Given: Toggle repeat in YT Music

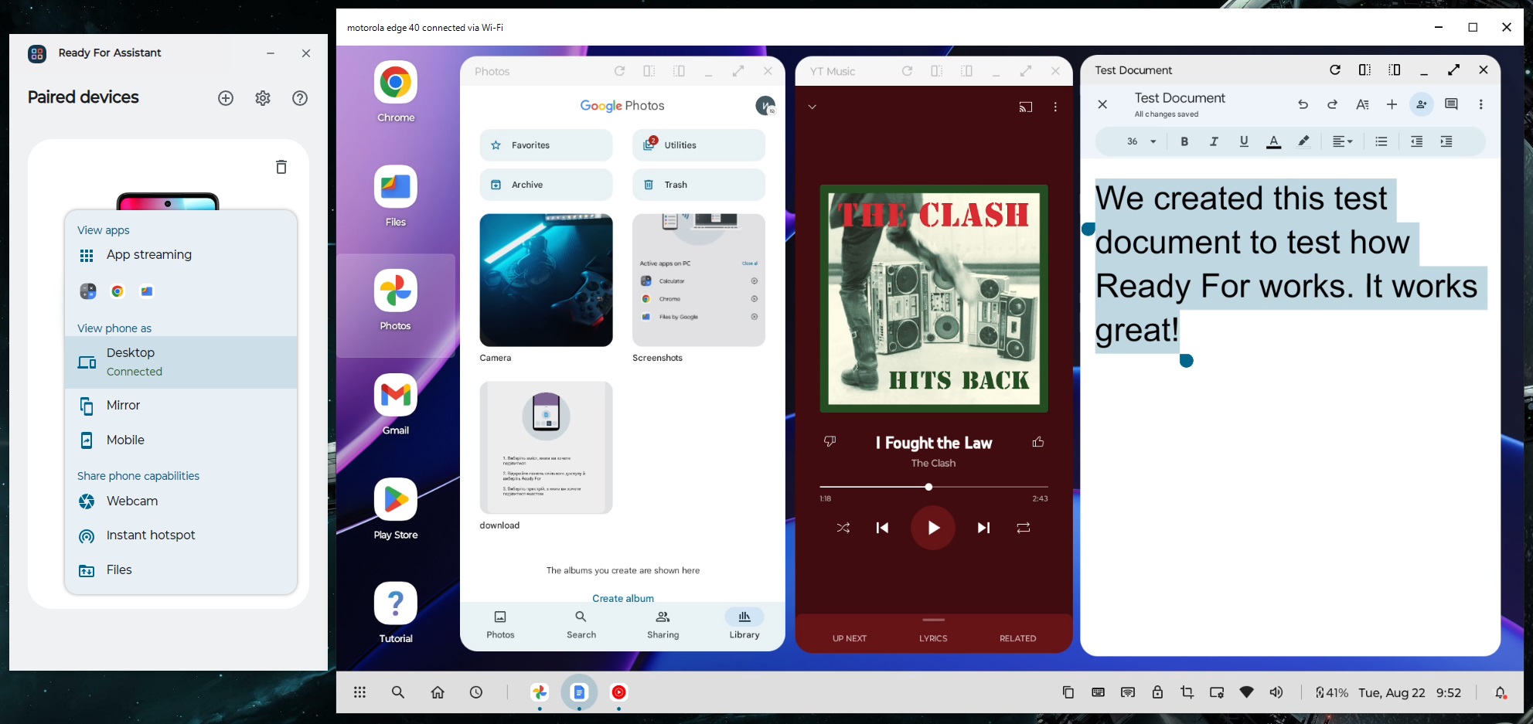Looking at the screenshot, I should pyautogui.click(x=1024, y=528).
